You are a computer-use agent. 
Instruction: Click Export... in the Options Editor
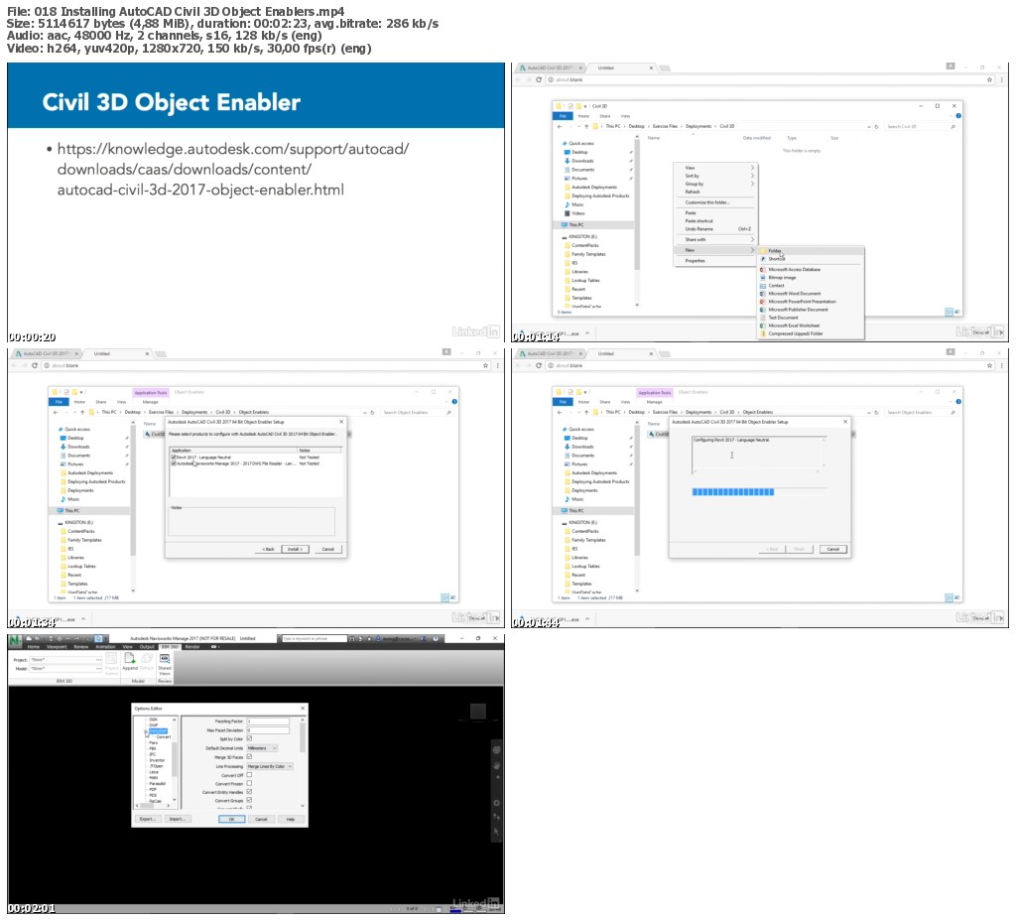click(148, 820)
